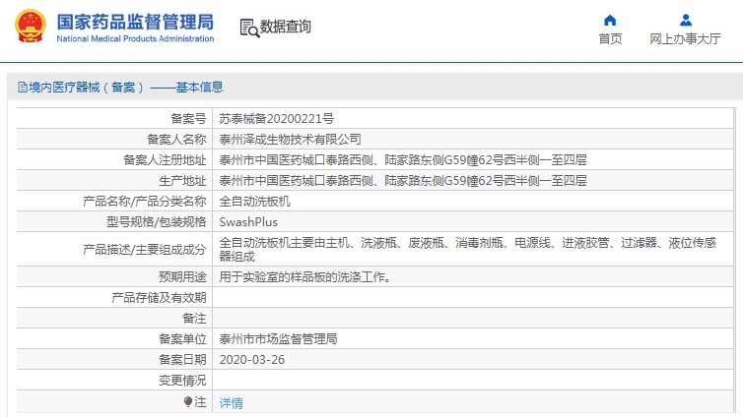Click the 网上办事大厅 label
Image resolution: width=743 pixels, height=417 pixels.
tap(685, 38)
